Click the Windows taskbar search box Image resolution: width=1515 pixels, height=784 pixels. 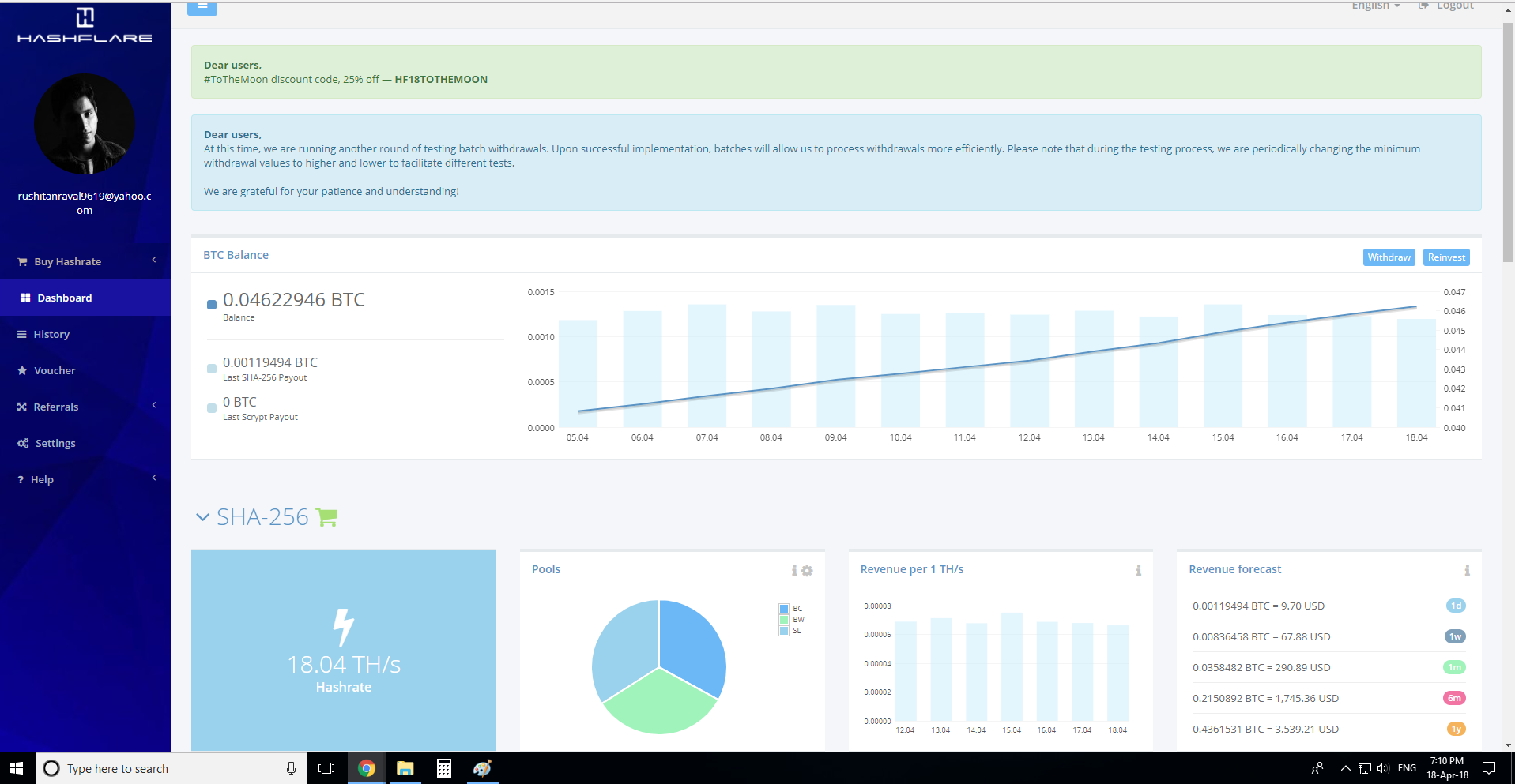click(x=171, y=768)
